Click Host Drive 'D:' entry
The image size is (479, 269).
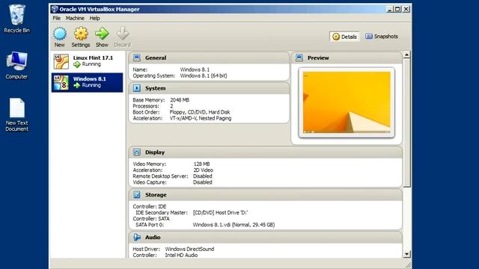coord(220,212)
